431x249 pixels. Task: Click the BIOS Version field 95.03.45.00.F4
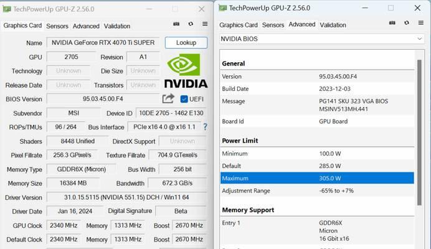(x=103, y=98)
